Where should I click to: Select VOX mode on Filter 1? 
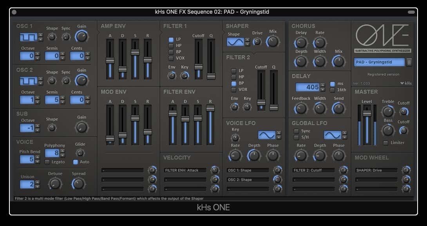point(171,58)
